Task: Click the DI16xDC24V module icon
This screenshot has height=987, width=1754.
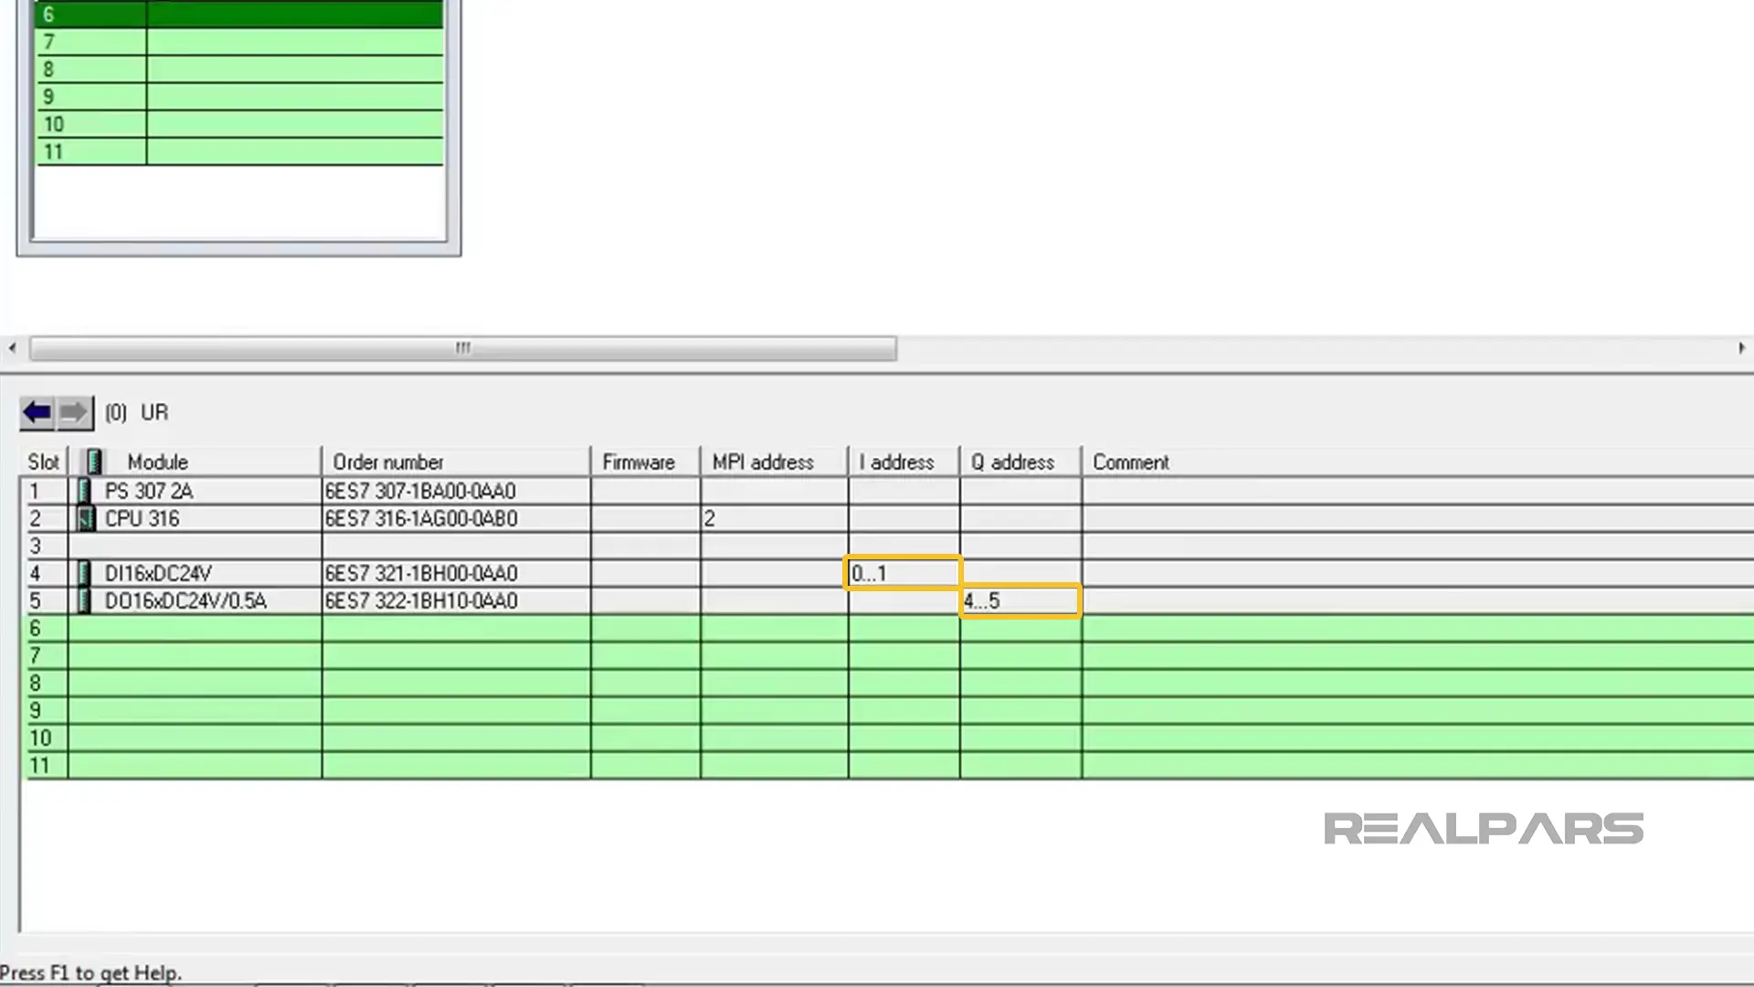Action: pyautogui.click(x=84, y=574)
